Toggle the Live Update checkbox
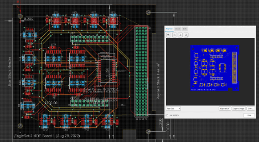Viewport: 259px width, 142px height. (x=167, y=115)
